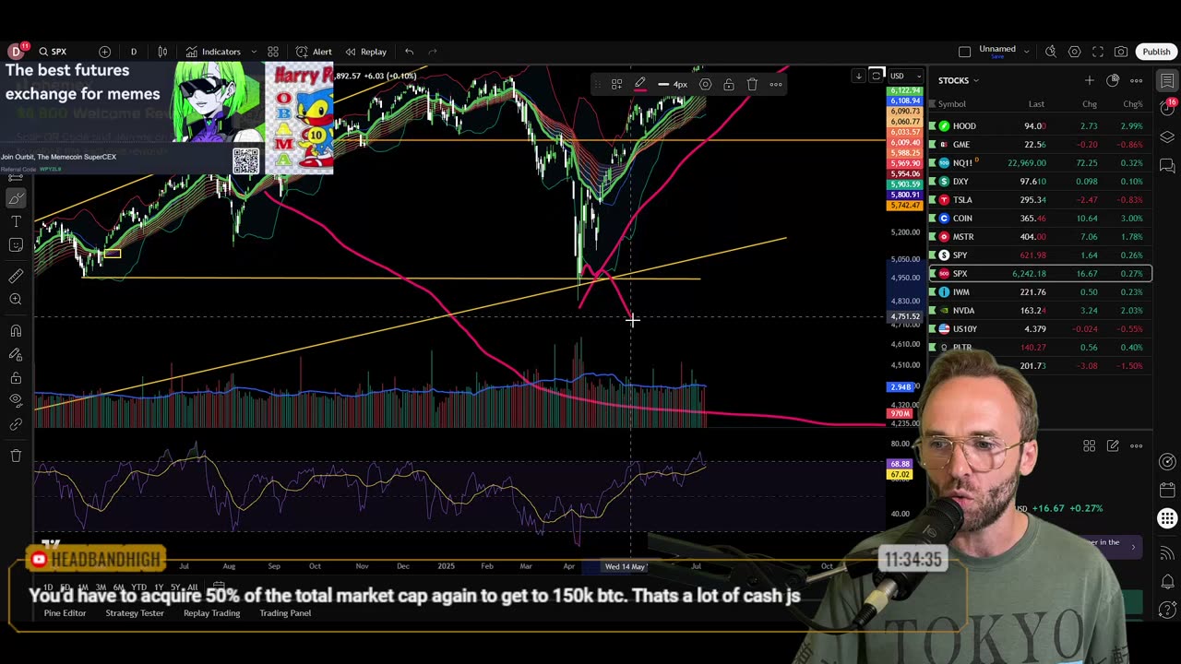Sort watchlist by Last column
The height and width of the screenshot is (664, 1181).
(x=1036, y=104)
